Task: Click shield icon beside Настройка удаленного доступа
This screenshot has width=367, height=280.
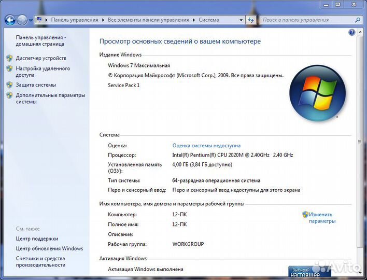Action: 9,68
